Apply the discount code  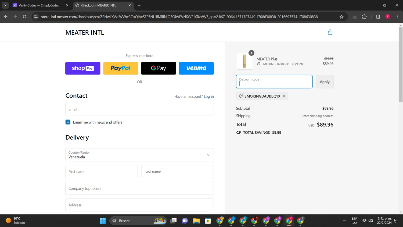(325, 82)
